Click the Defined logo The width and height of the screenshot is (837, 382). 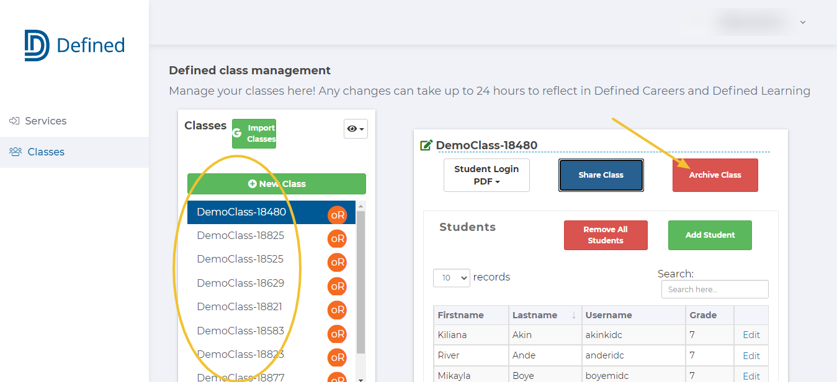point(74,45)
